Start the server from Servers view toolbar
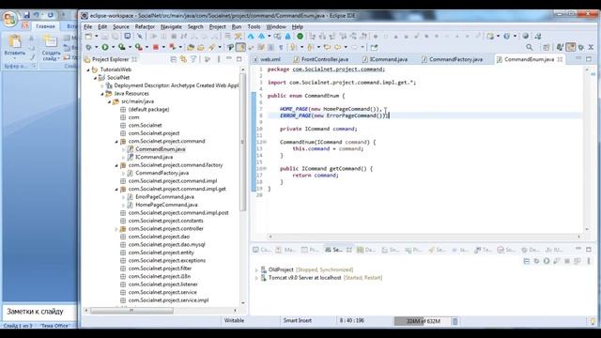 point(547,261)
